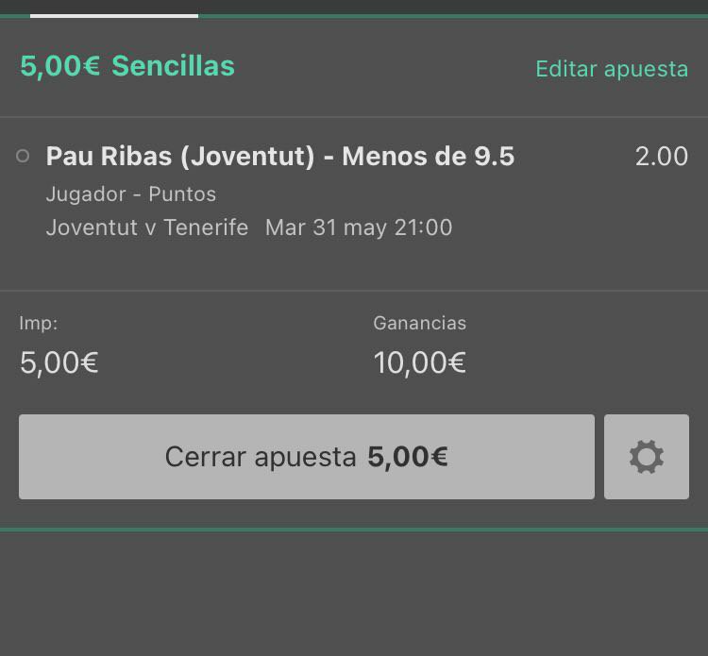This screenshot has width=708, height=656.
Task: Click the Mar 31 may 21:00 date
Action: [359, 227]
